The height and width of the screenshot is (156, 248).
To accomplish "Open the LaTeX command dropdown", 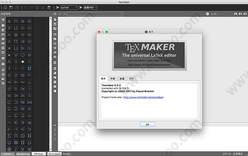I will pos(69,7).
